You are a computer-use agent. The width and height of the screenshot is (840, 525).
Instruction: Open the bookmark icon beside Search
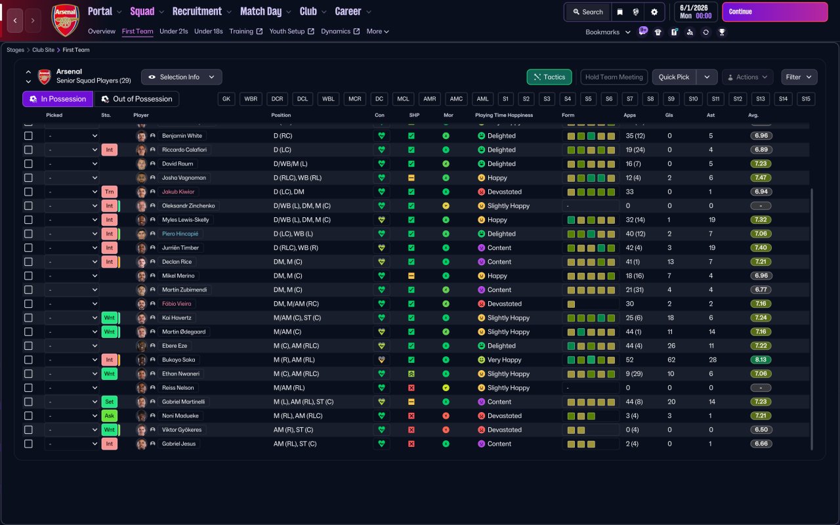[620, 12]
